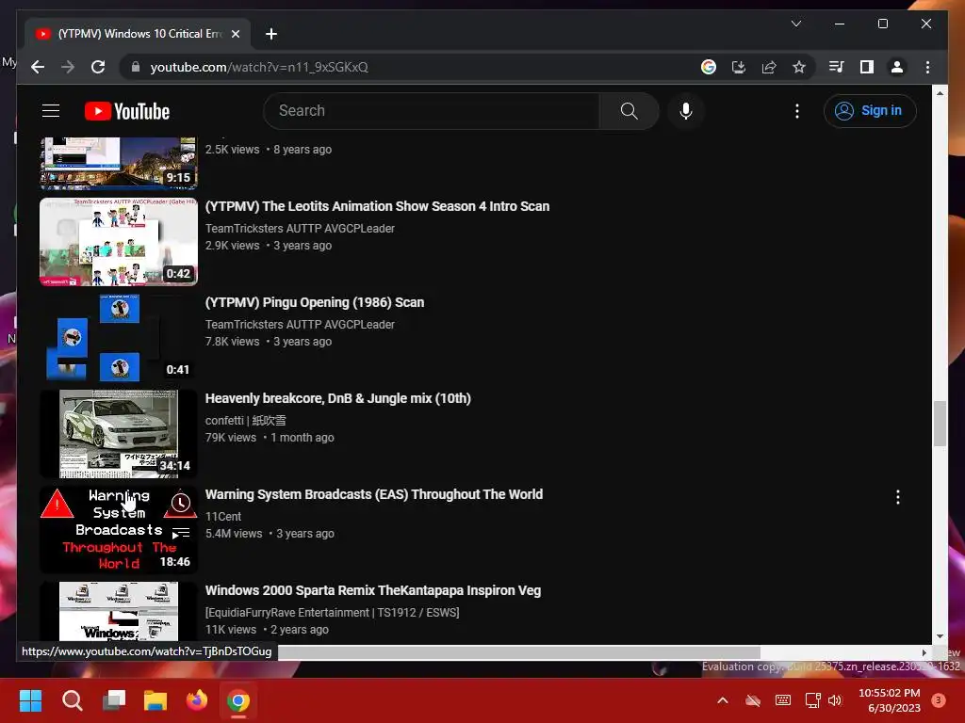
Task: Open Windows 2000 Sparta Remix thumbnail
Action: [119, 612]
